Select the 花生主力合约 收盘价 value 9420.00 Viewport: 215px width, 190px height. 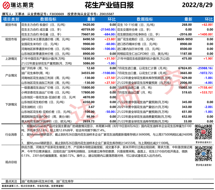pos(89,24)
